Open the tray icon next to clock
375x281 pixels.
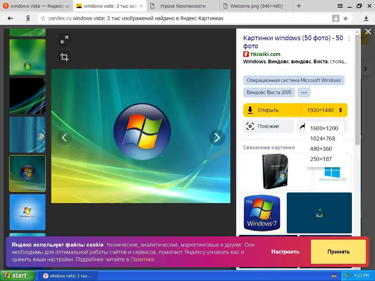[x=348, y=276]
